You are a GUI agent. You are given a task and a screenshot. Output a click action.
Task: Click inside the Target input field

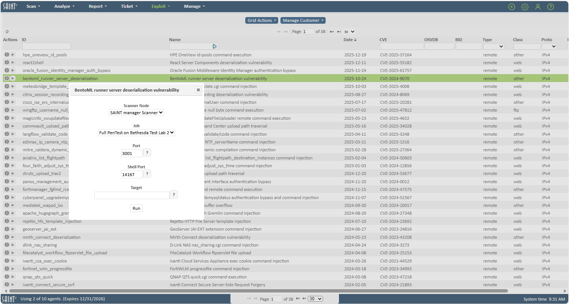point(132,195)
